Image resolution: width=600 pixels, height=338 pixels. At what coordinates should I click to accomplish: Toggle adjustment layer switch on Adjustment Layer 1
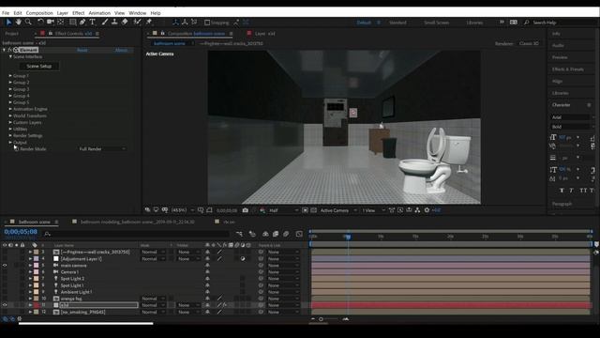(243, 259)
